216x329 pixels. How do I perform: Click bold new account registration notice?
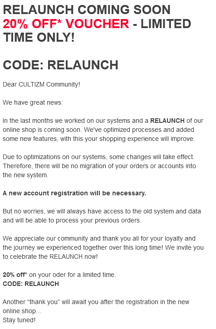[74, 193]
